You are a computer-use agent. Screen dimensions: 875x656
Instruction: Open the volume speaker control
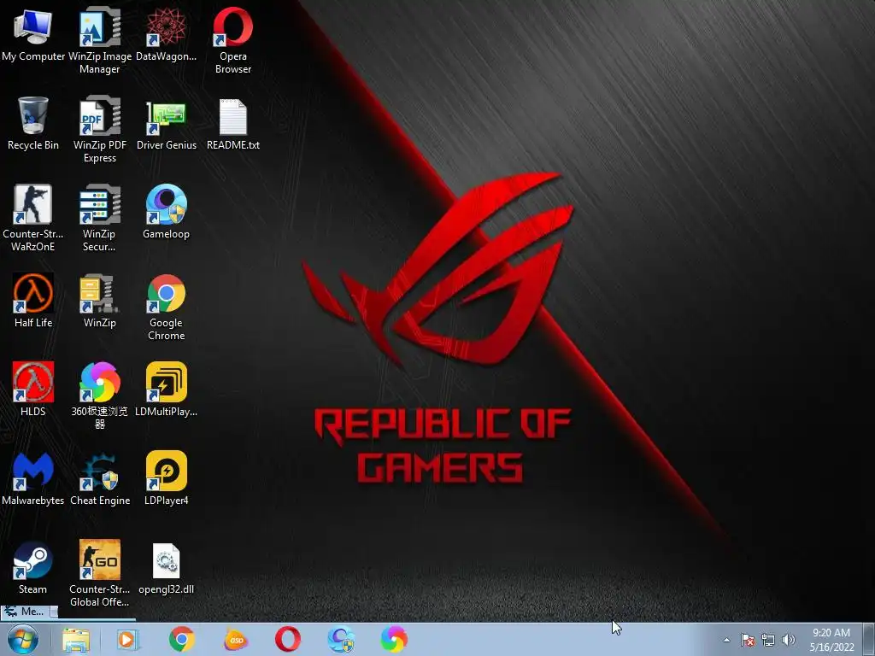788,640
